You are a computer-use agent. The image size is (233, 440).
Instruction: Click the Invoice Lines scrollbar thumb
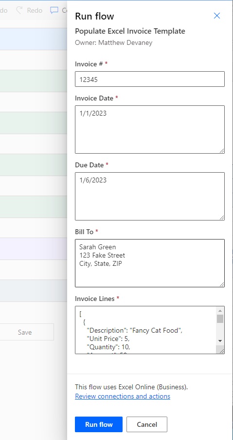220,319
